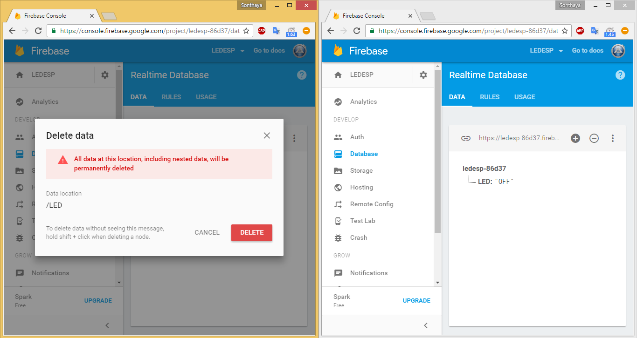Click the link icon beside database URL in right window

[x=466, y=138]
